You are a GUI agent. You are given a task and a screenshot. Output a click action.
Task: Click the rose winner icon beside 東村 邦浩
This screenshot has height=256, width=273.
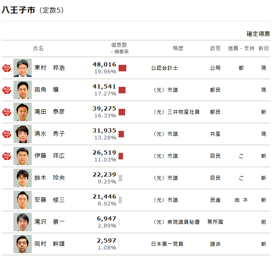tap(7, 68)
